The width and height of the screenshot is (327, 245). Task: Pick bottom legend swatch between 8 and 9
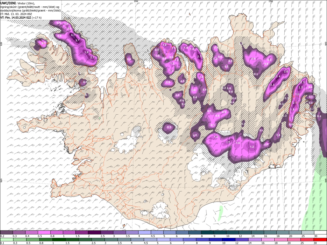click(x=203, y=240)
